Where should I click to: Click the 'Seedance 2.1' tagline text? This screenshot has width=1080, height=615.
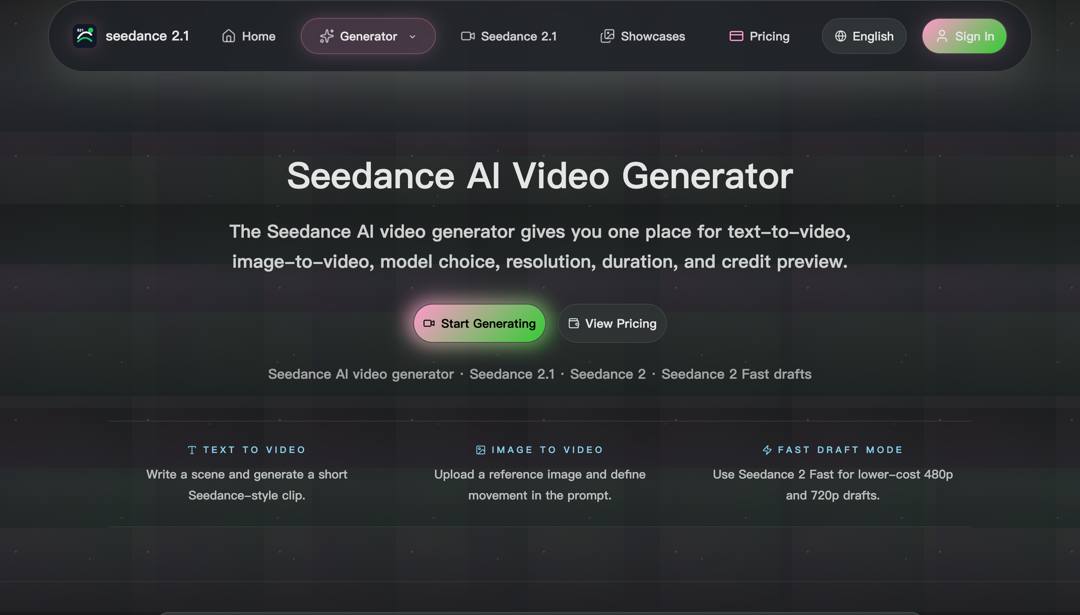coord(512,374)
